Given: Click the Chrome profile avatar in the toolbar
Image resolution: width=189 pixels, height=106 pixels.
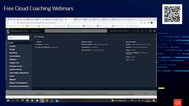Looking at the screenshot, I should (x=151, y=23).
